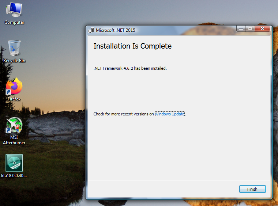The width and height of the screenshot is (278, 206).
Task: Select the Firefox shortcut icon
Action: click(x=14, y=89)
